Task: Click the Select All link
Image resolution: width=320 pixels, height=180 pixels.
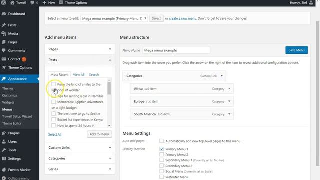Action: click(x=55, y=134)
